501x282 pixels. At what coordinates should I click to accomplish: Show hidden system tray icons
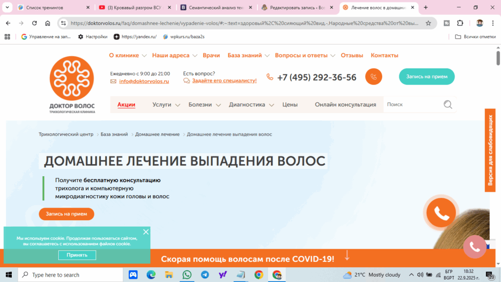pyautogui.click(x=411, y=275)
